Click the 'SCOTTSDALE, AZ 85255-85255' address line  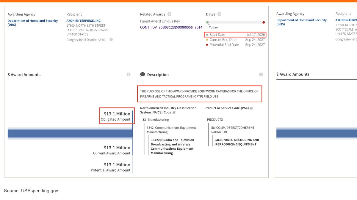[x=87, y=30]
